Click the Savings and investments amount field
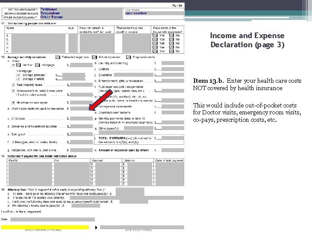This screenshot has width=312, height=234. click(173, 107)
